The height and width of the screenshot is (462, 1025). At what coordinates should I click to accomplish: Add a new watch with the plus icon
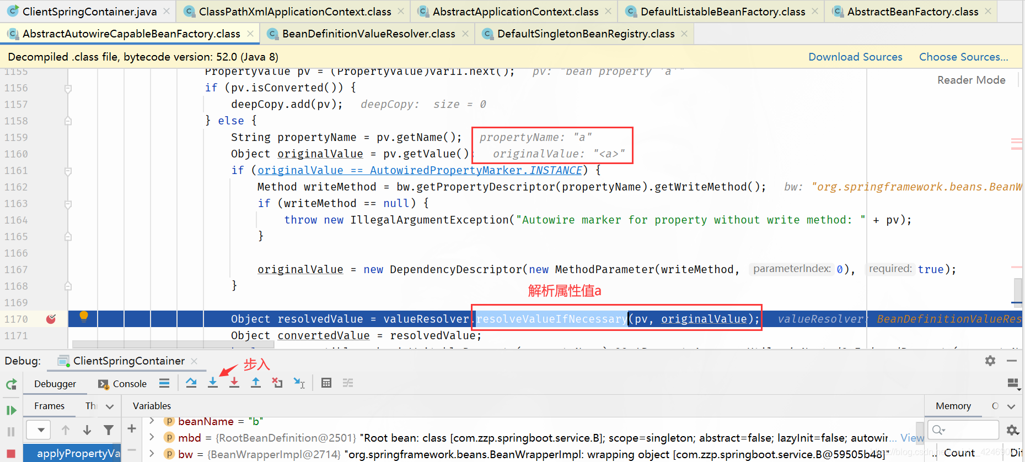pos(132,428)
